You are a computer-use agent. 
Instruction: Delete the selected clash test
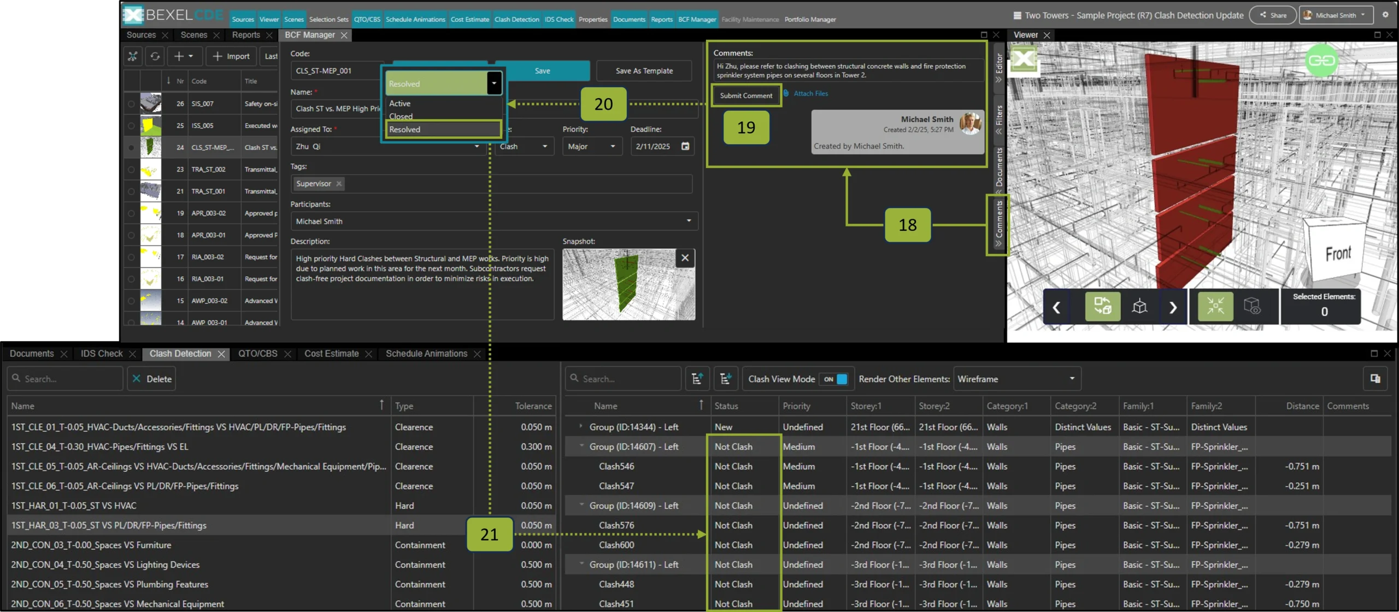coord(151,379)
